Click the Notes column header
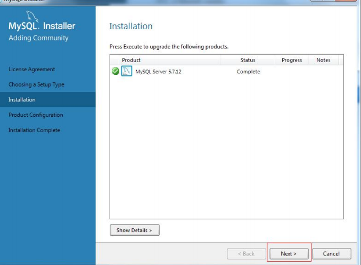This screenshot has height=265, width=361. pyautogui.click(x=323, y=60)
